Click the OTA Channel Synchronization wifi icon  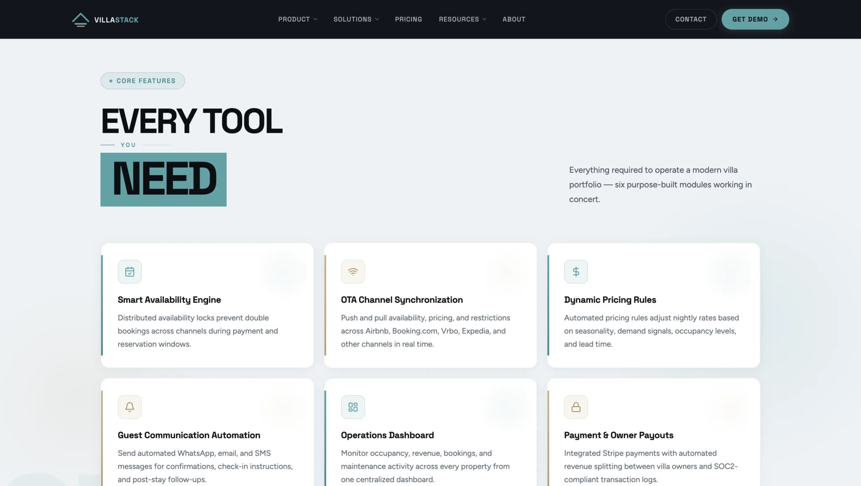click(x=353, y=272)
